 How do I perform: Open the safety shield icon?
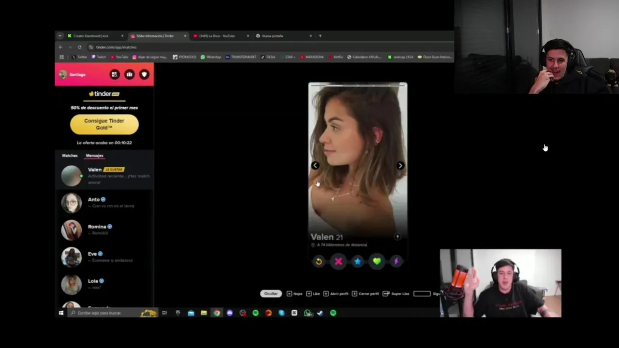[x=144, y=74]
